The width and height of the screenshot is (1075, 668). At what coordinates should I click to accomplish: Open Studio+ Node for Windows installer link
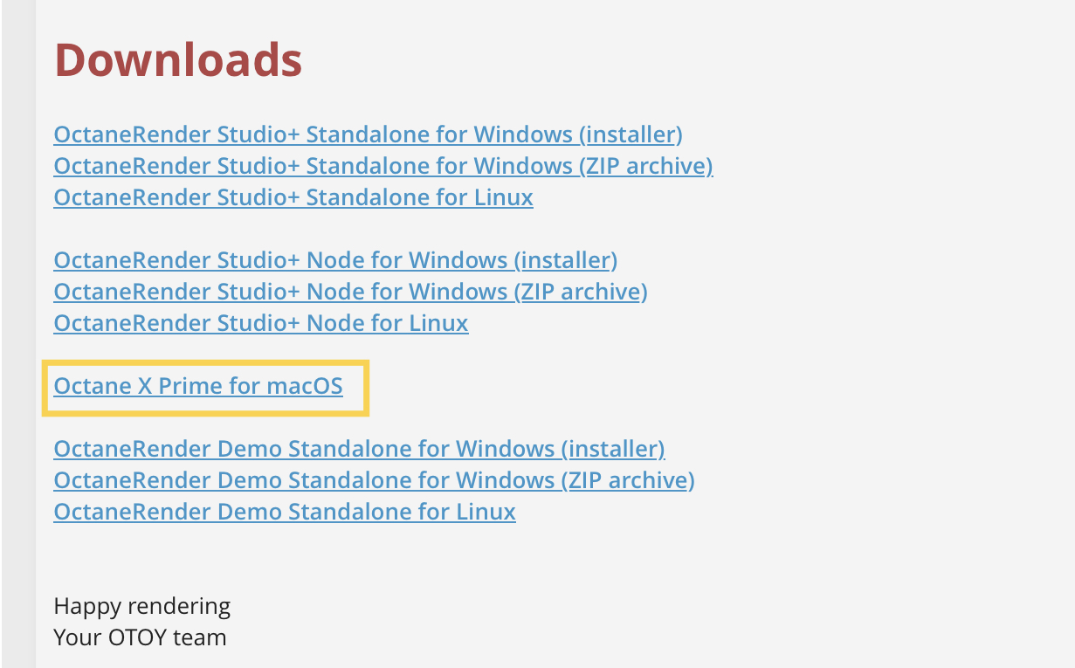click(334, 260)
